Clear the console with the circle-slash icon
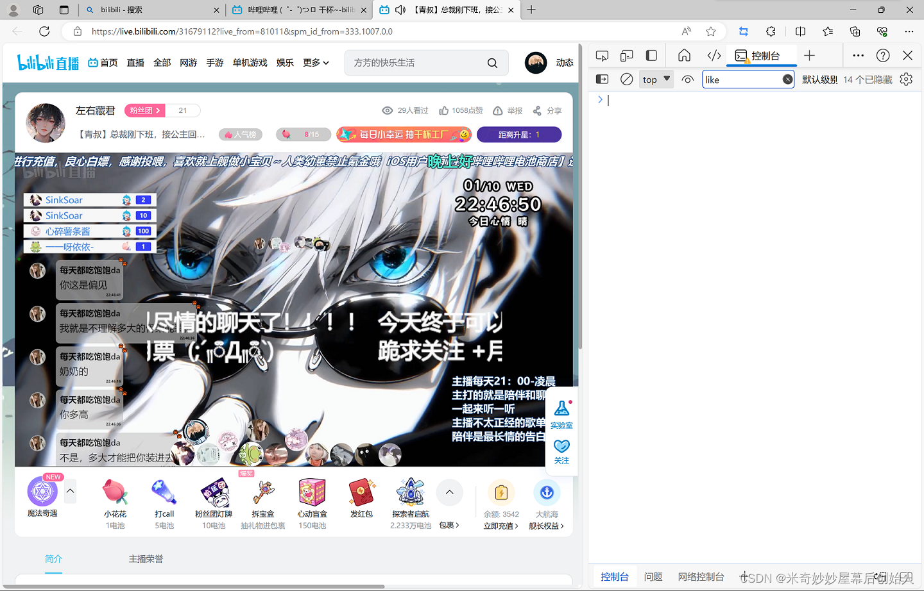This screenshot has width=924, height=591. (x=627, y=79)
